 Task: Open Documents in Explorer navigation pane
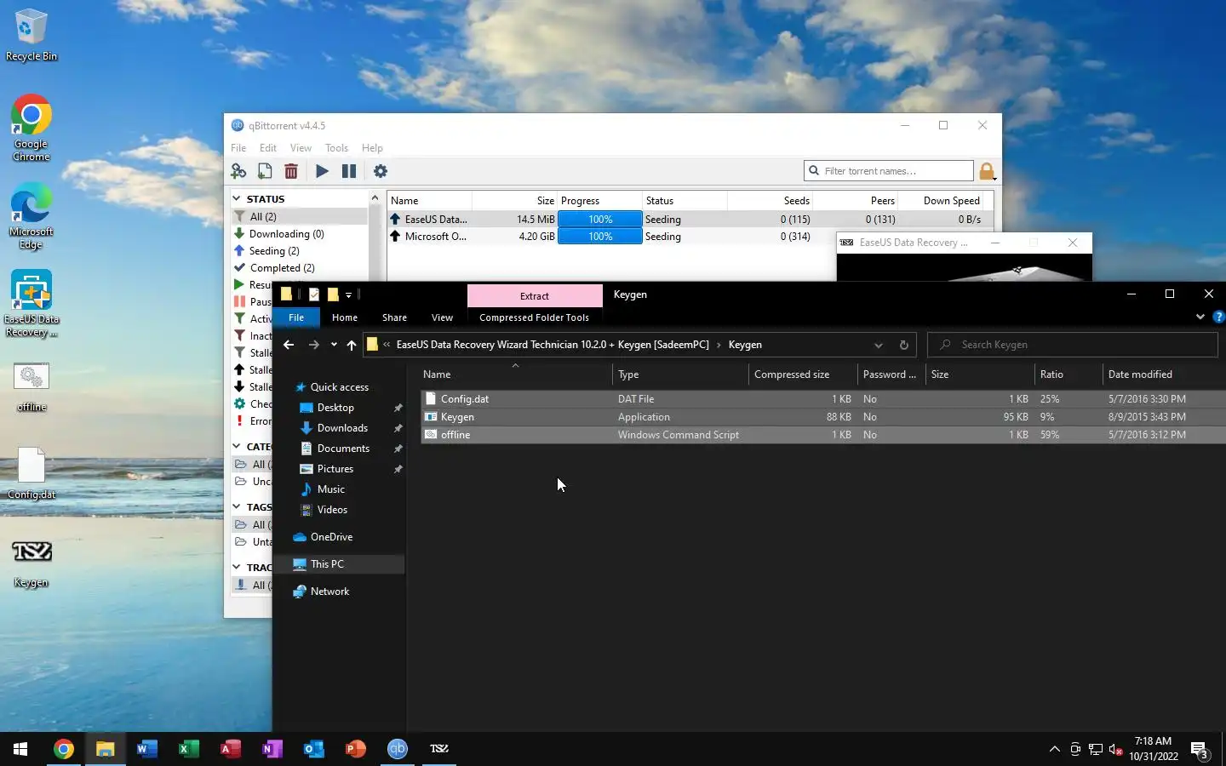(x=343, y=449)
